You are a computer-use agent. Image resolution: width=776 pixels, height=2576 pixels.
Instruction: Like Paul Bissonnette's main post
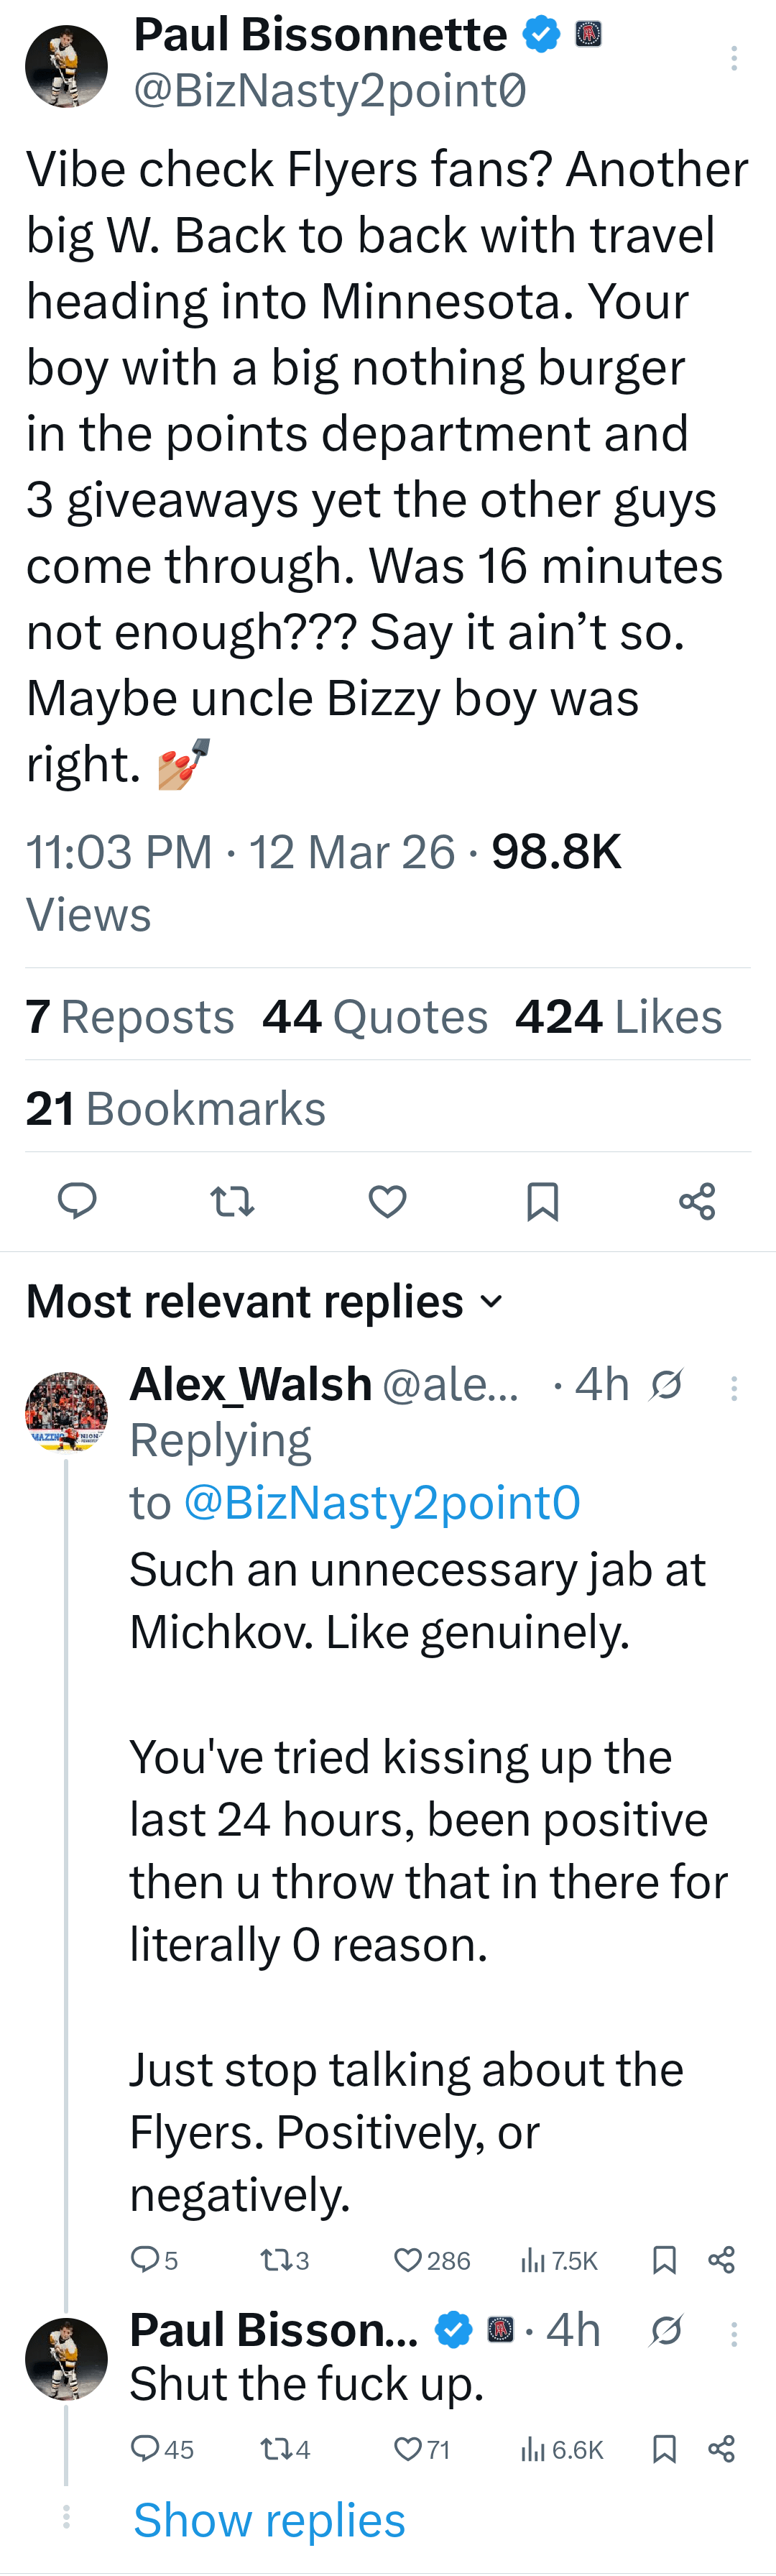click(387, 1201)
